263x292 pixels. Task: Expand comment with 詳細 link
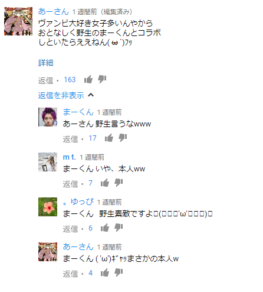coord(45,63)
